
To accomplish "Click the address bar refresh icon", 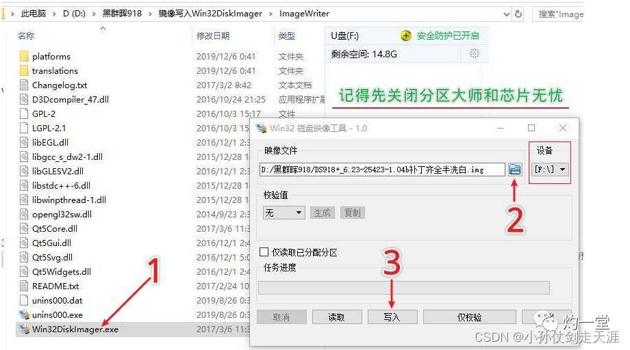I will tap(518, 14).
